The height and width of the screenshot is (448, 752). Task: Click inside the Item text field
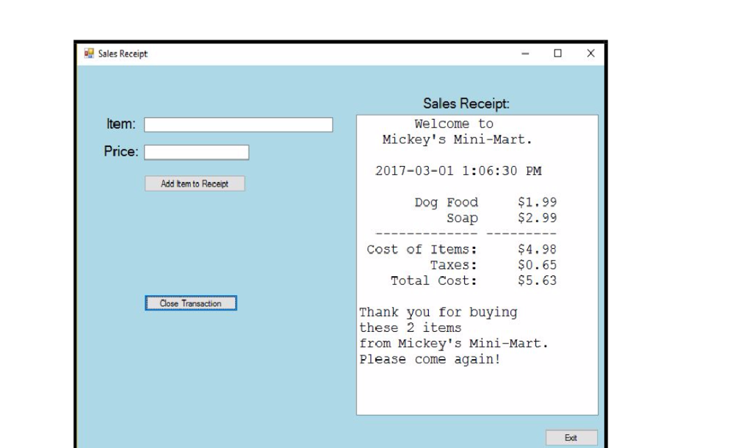coord(238,123)
